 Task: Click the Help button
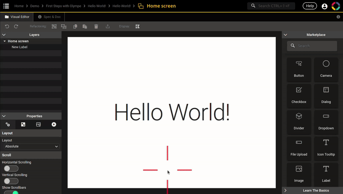click(309, 6)
